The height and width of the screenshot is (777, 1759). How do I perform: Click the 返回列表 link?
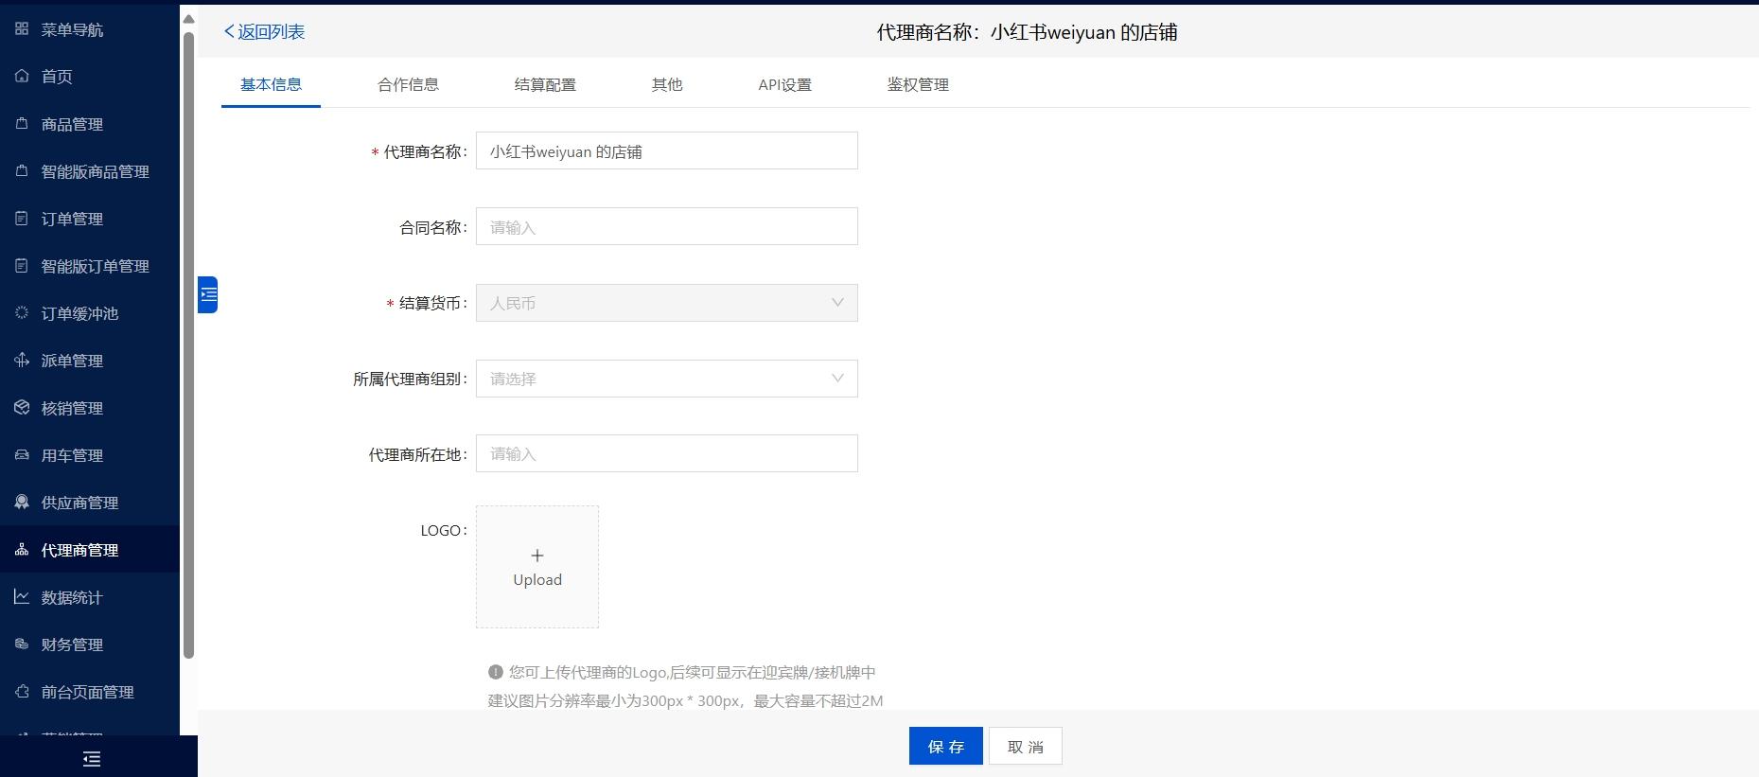point(264,31)
